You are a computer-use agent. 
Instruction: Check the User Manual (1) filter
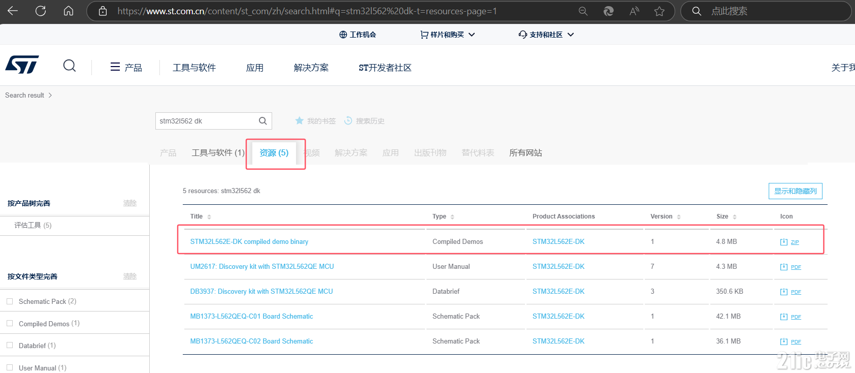[10, 367]
